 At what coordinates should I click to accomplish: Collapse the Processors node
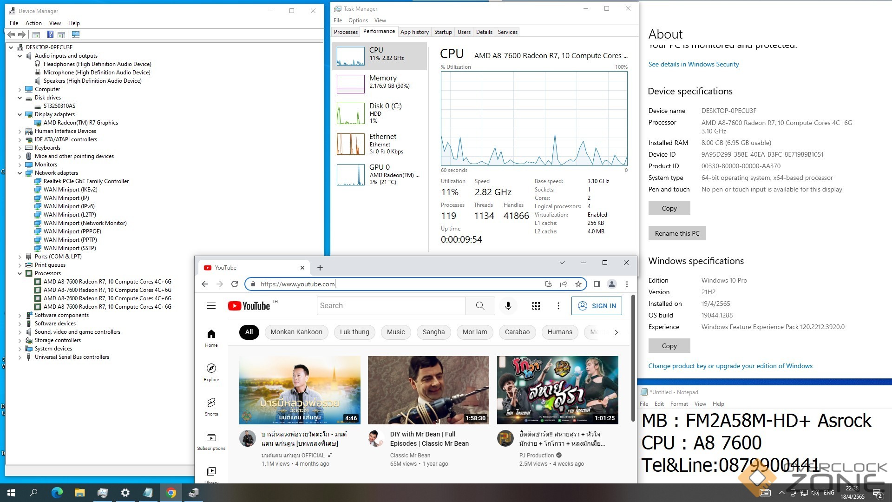[x=20, y=273]
